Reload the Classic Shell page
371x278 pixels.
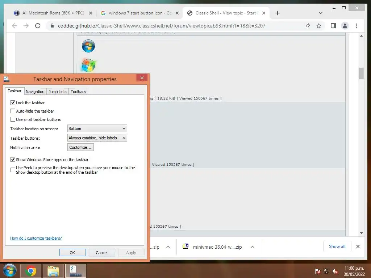pyautogui.click(x=38, y=26)
